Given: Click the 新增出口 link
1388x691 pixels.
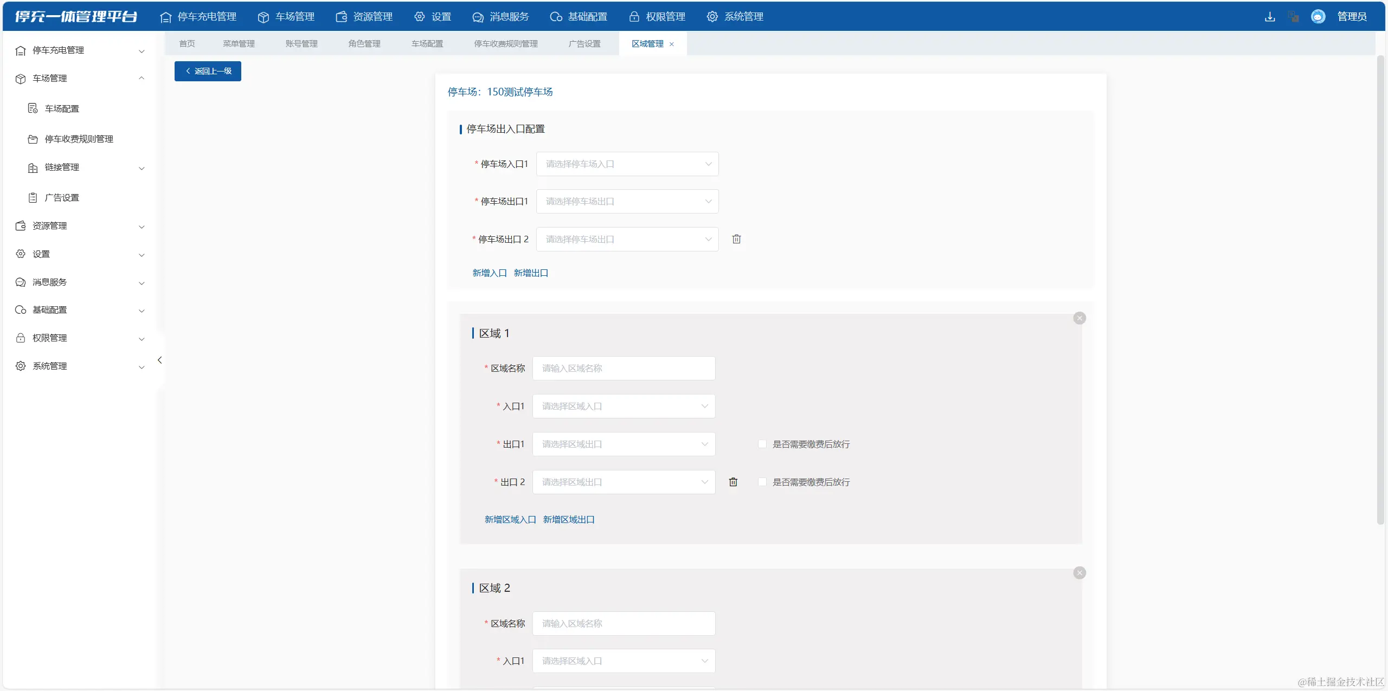Looking at the screenshot, I should [531, 273].
